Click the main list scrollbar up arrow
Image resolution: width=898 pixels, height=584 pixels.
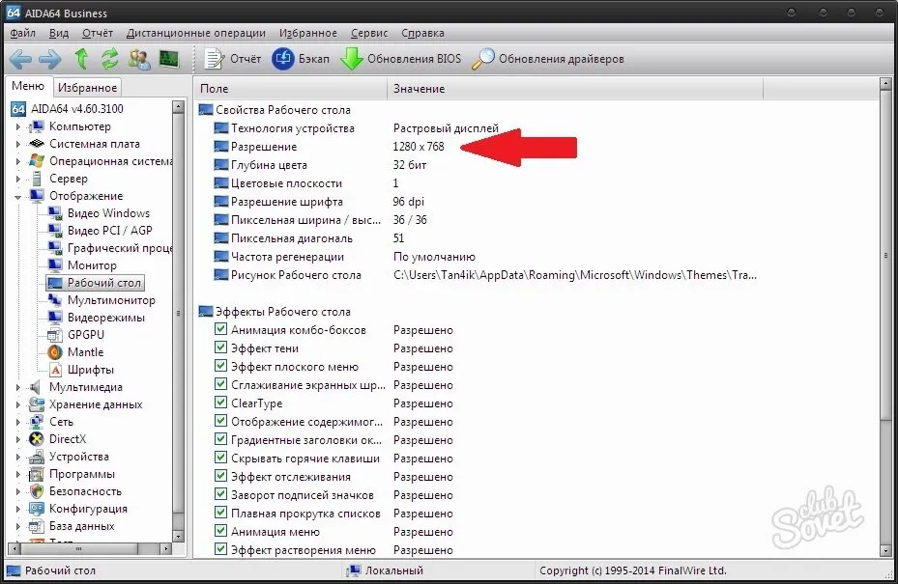coord(885,84)
